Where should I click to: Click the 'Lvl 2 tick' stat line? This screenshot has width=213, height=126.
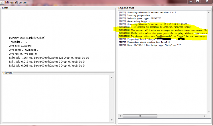[47, 66]
